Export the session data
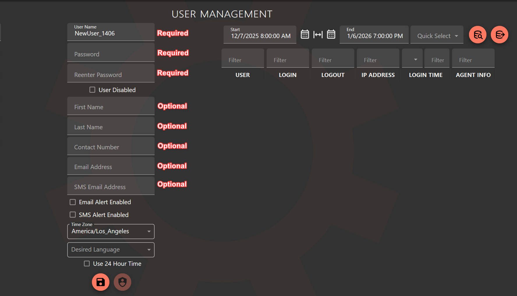The image size is (517, 296). point(500,35)
